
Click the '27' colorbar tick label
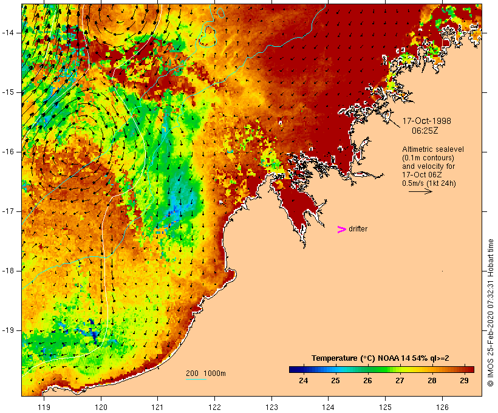[400, 381]
